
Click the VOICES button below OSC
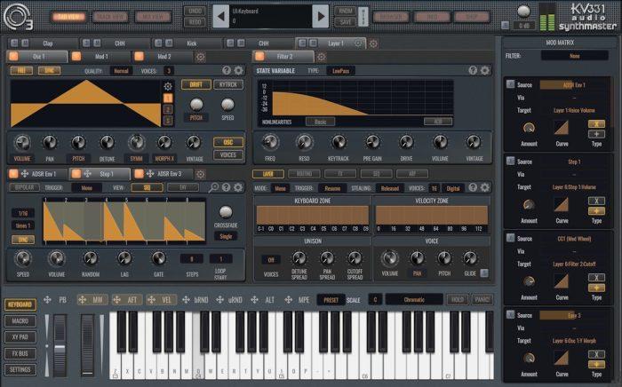(x=228, y=154)
